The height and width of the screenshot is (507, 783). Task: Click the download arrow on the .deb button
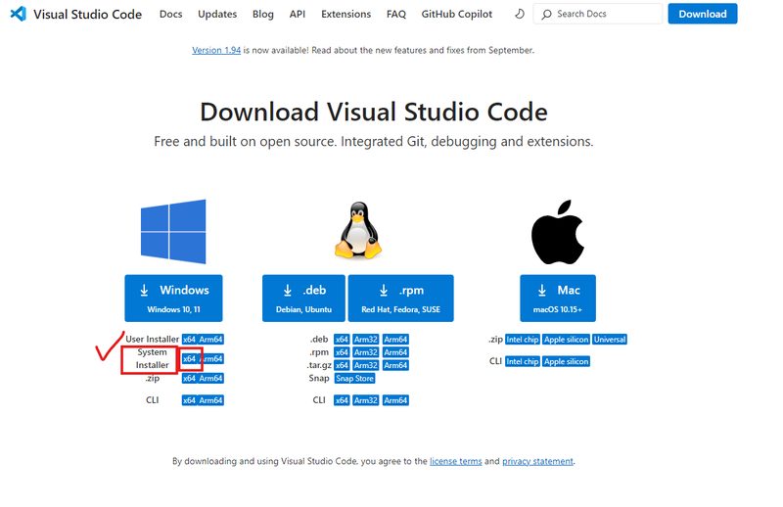tap(288, 291)
